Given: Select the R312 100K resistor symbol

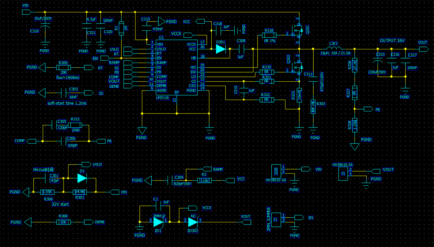Looking at the screenshot, I should [x=75, y=125].
